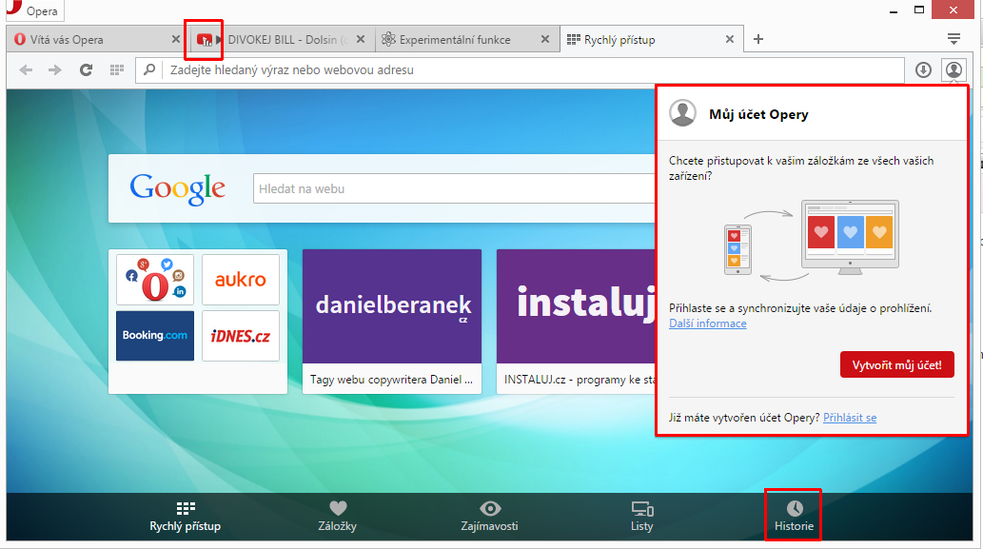The height and width of the screenshot is (549, 983).
Task: Open the downloads icon
Action: click(x=923, y=70)
